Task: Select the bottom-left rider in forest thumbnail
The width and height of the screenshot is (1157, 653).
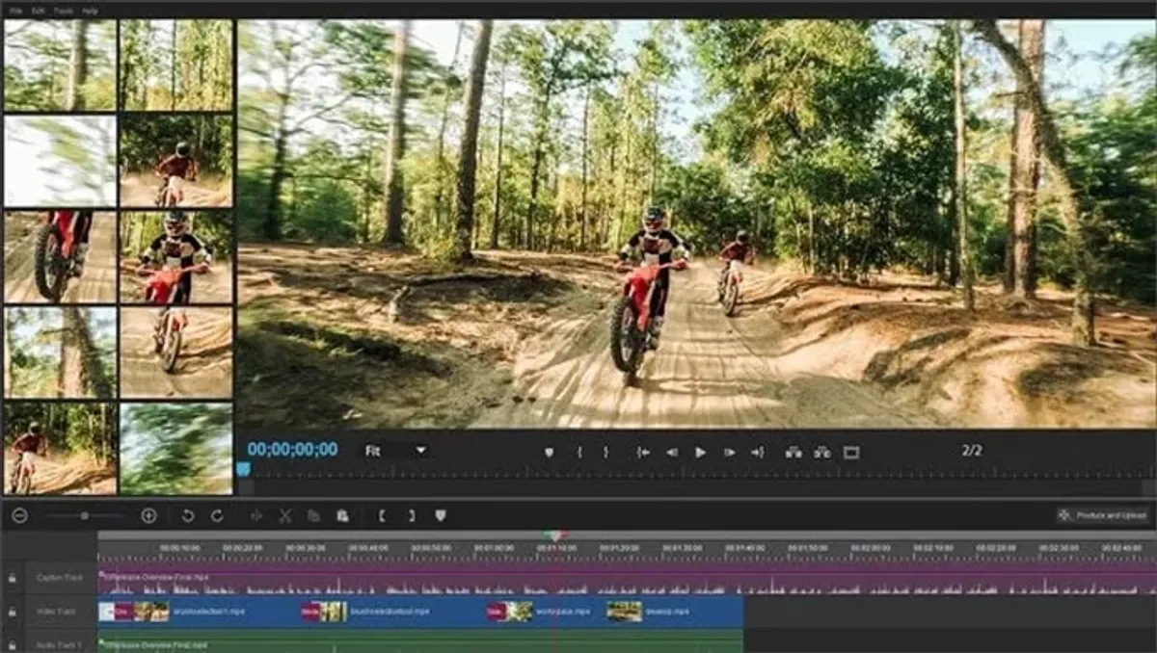Action: 60,449
